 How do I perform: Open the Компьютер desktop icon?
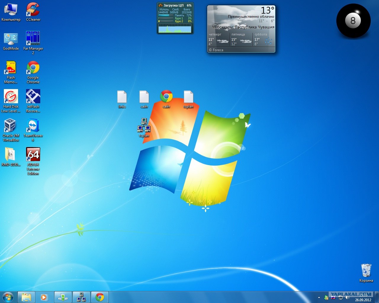pos(11,12)
